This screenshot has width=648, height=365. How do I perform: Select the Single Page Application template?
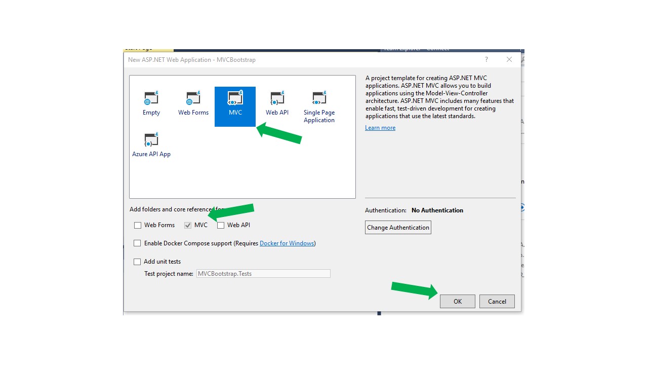pyautogui.click(x=319, y=106)
